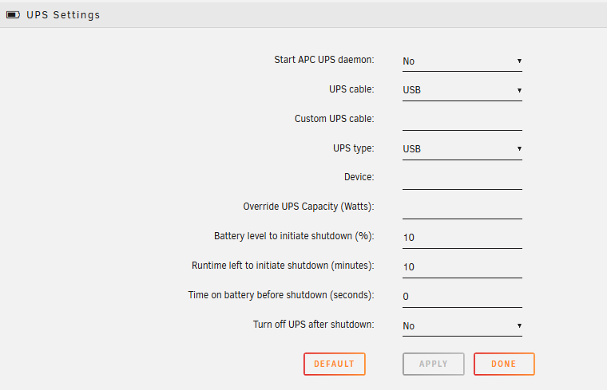607x390 pixels.
Task: Open the Start APC UPS daemon dropdown
Action: coord(462,61)
